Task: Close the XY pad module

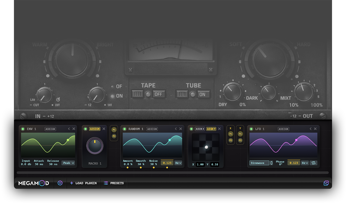Action: 219,129
